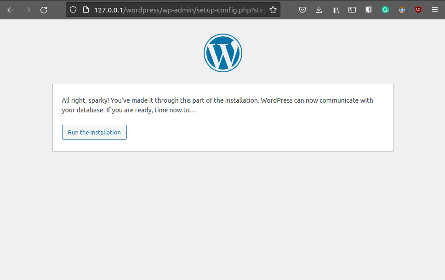Click the WordPress logo

click(223, 53)
